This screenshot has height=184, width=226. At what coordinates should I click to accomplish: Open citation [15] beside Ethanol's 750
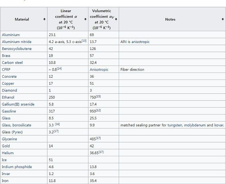point(98,96)
